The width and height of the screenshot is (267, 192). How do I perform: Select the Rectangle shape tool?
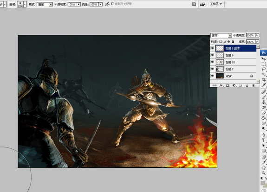click(264, 151)
